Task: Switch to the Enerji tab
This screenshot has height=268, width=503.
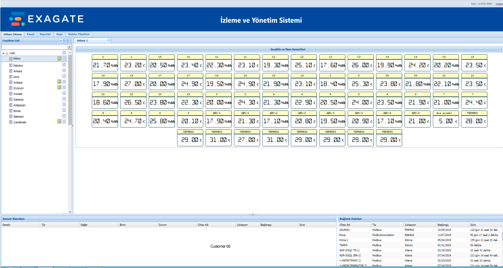Action: click(x=31, y=34)
